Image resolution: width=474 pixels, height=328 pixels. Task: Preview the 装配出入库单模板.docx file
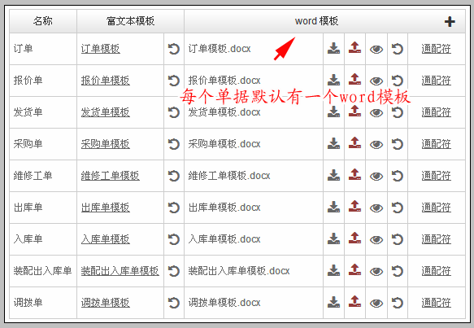click(376, 271)
